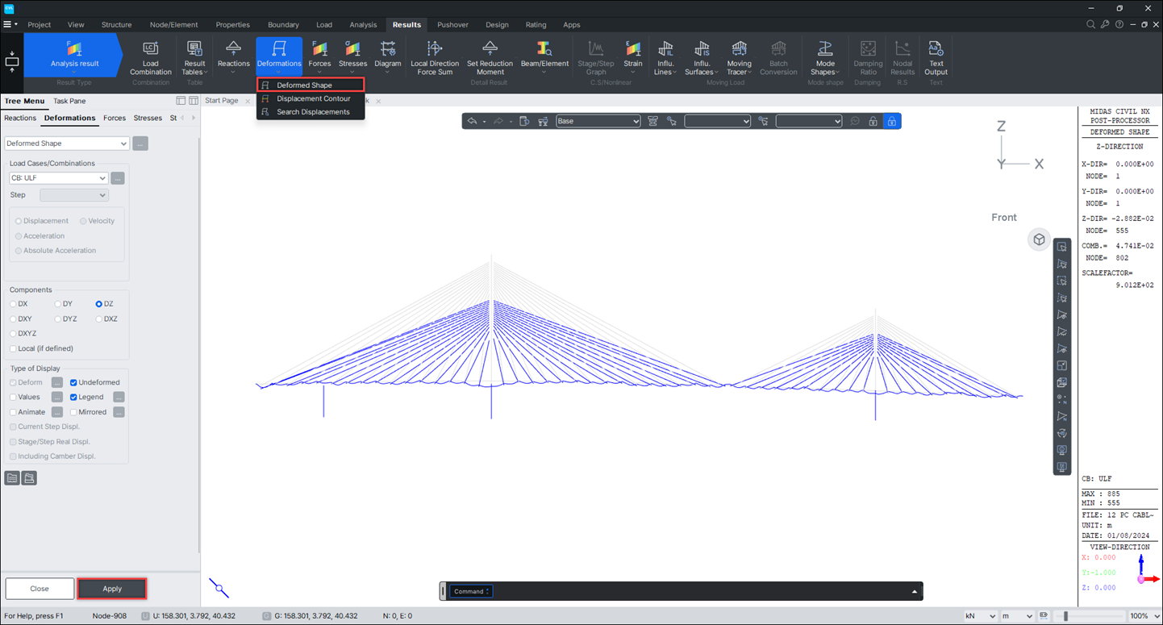Switch to the Pushover ribbon tab
1163x625 pixels.
click(x=452, y=25)
